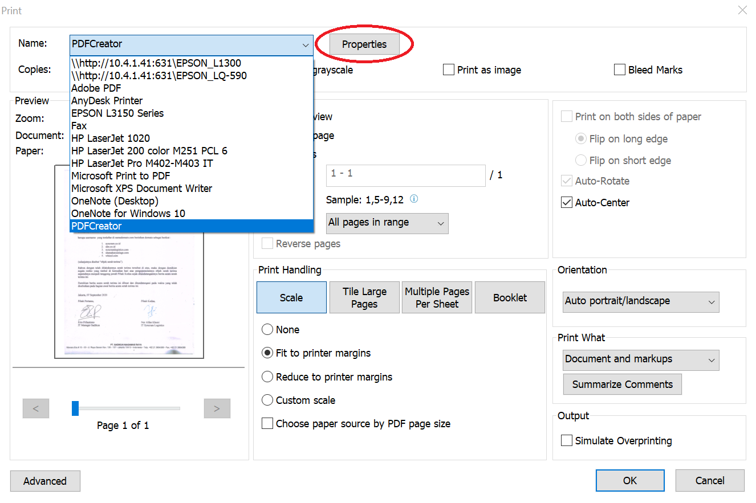The width and height of the screenshot is (756, 503).
Task: Toggle Reverse pages checkbox
Action: 267,244
